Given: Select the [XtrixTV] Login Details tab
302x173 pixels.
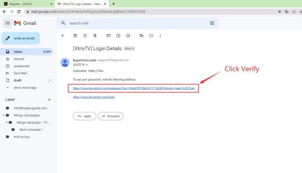Looking at the screenshot, I should [x=82, y=4].
